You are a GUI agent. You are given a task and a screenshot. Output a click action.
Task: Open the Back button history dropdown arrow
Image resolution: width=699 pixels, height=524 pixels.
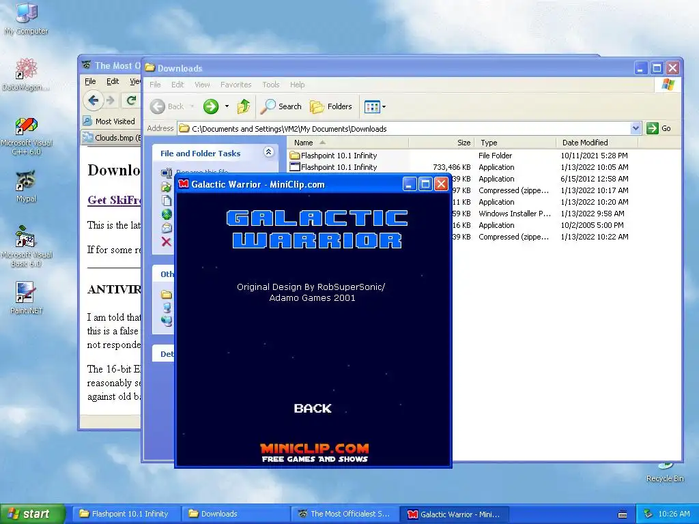coord(192,106)
